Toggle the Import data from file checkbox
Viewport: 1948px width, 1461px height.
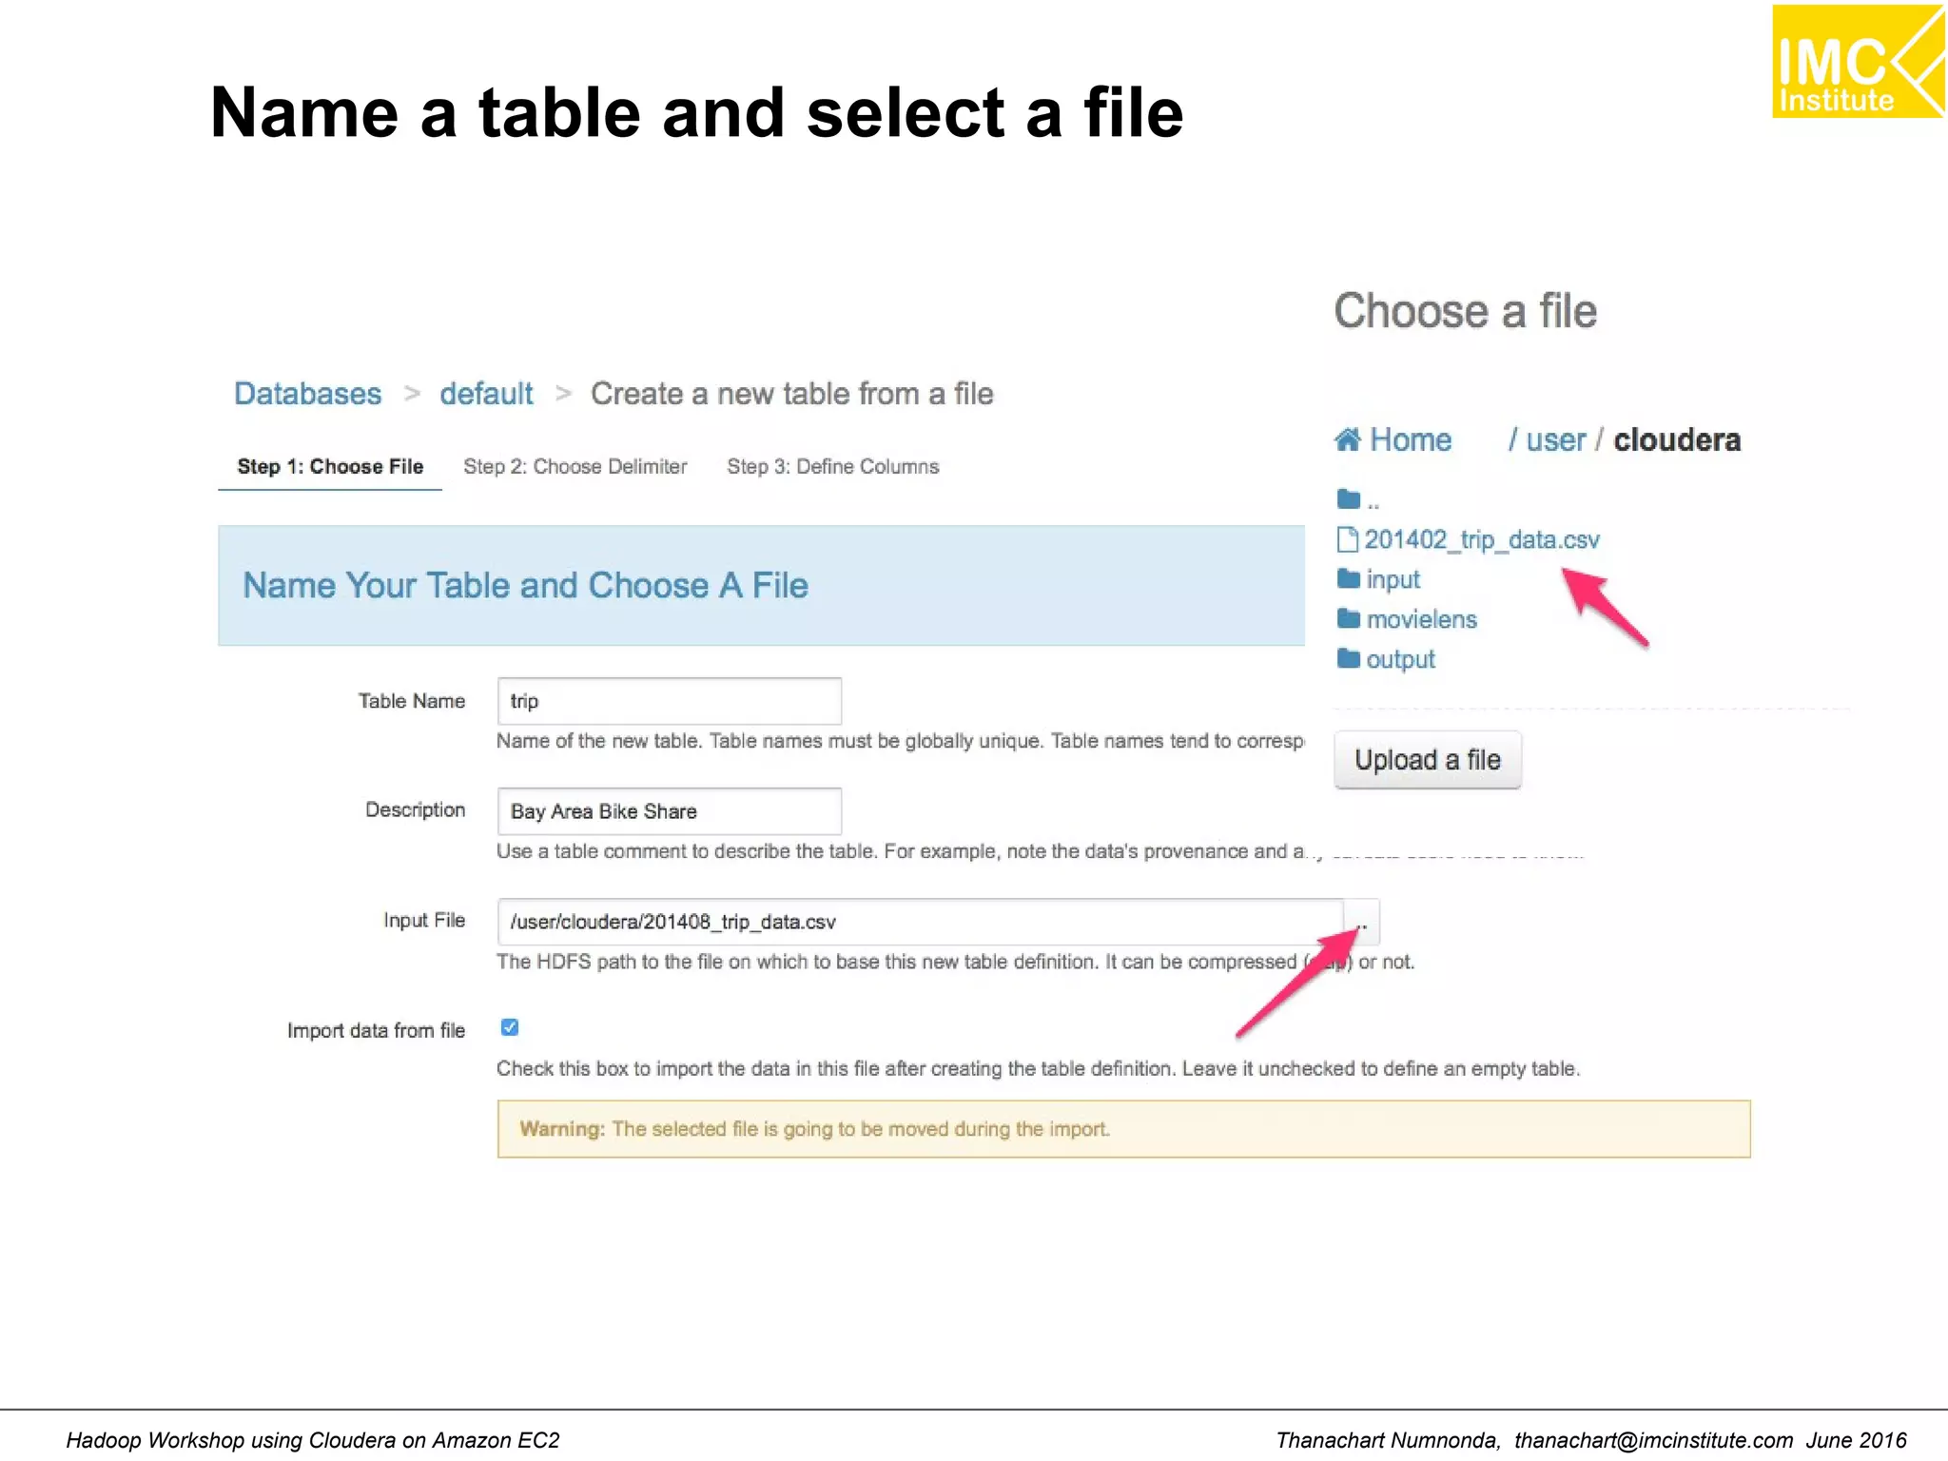click(510, 1027)
